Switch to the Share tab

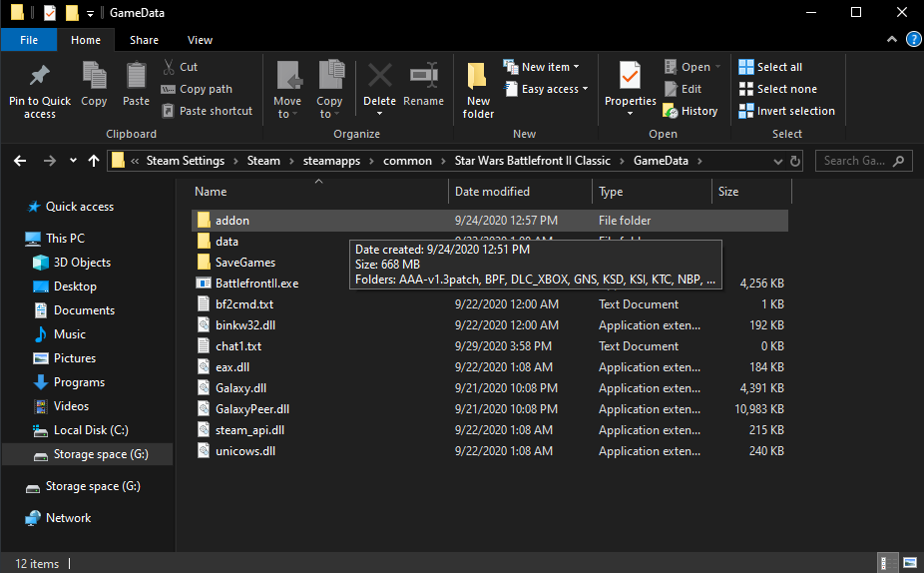click(x=144, y=40)
